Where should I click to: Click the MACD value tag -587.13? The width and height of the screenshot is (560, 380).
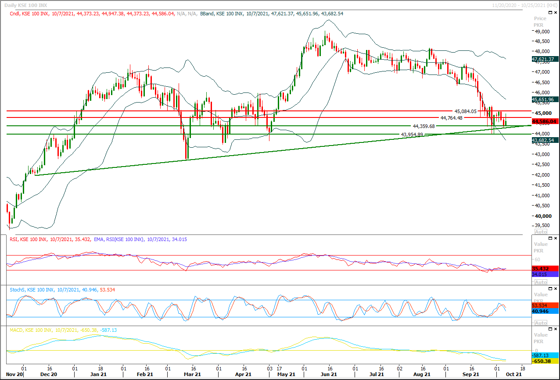click(545, 356)
